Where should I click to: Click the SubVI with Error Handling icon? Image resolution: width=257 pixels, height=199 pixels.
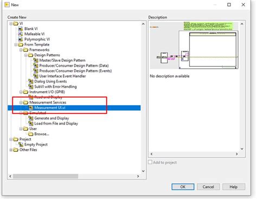click(31, 87)
